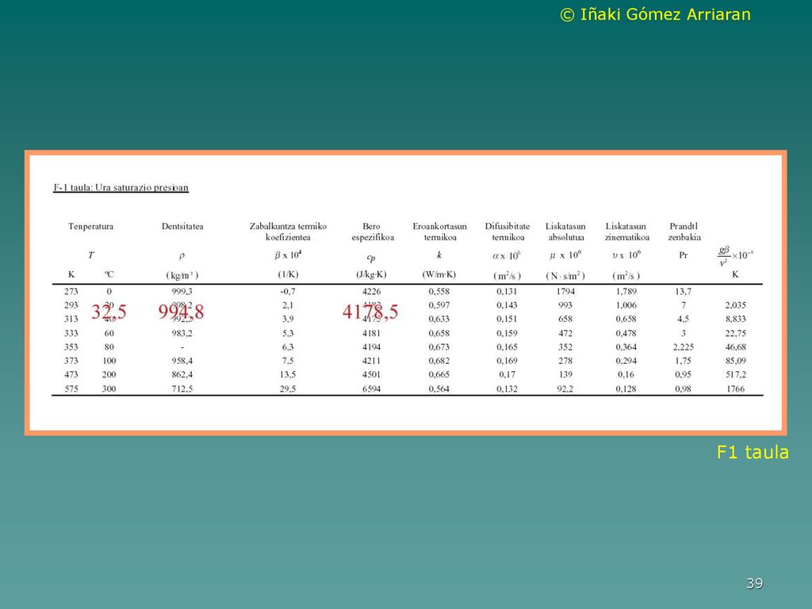Select density value 712,5
This screenshot has height=609, width=812.
[x=182, y=389]
